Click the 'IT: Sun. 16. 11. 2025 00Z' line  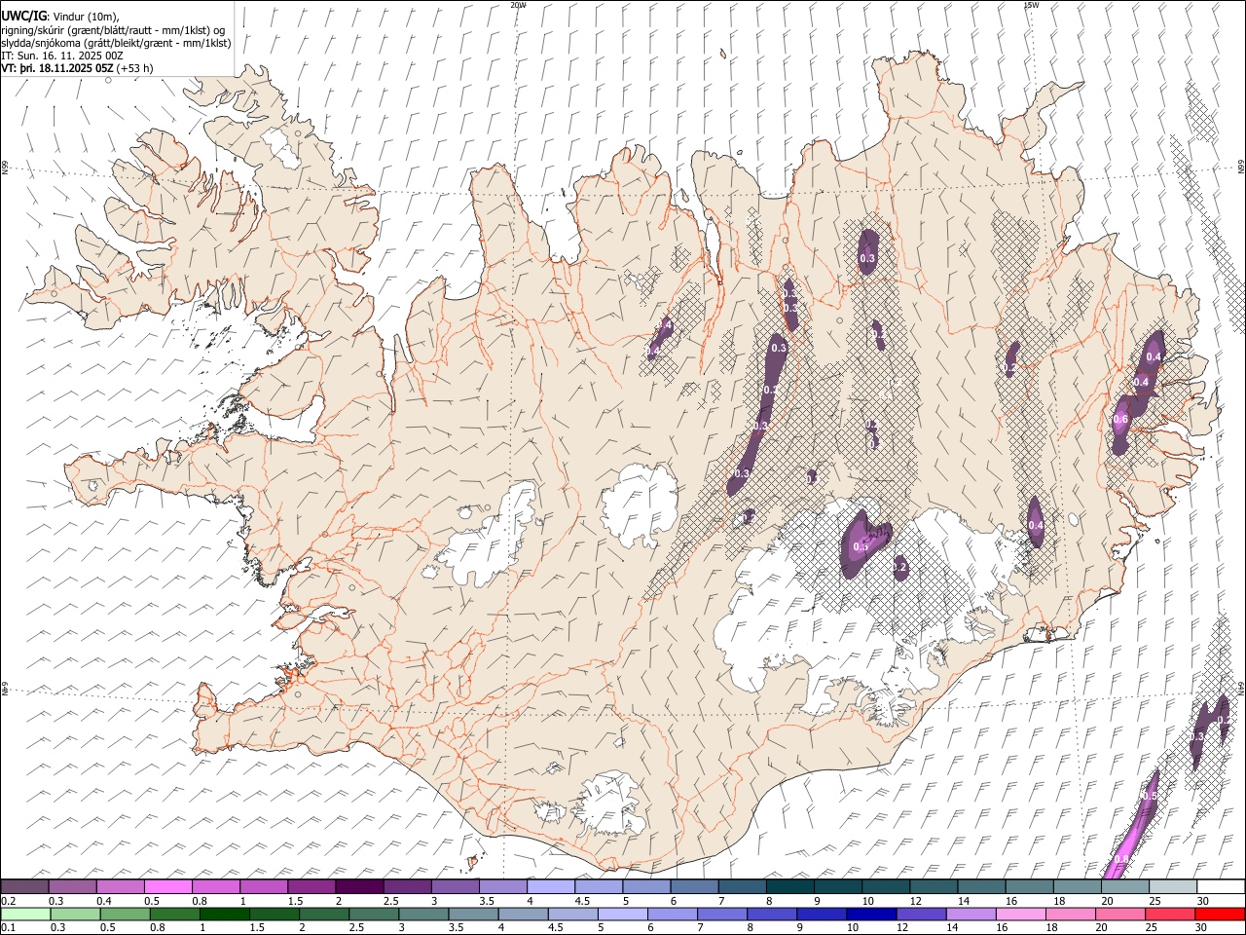62,56
